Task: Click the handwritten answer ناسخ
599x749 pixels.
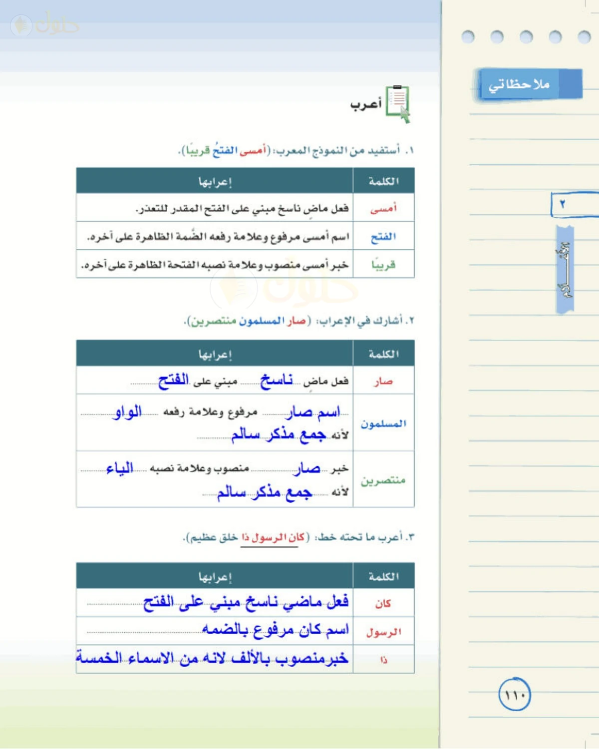Action: pos(276,381)
